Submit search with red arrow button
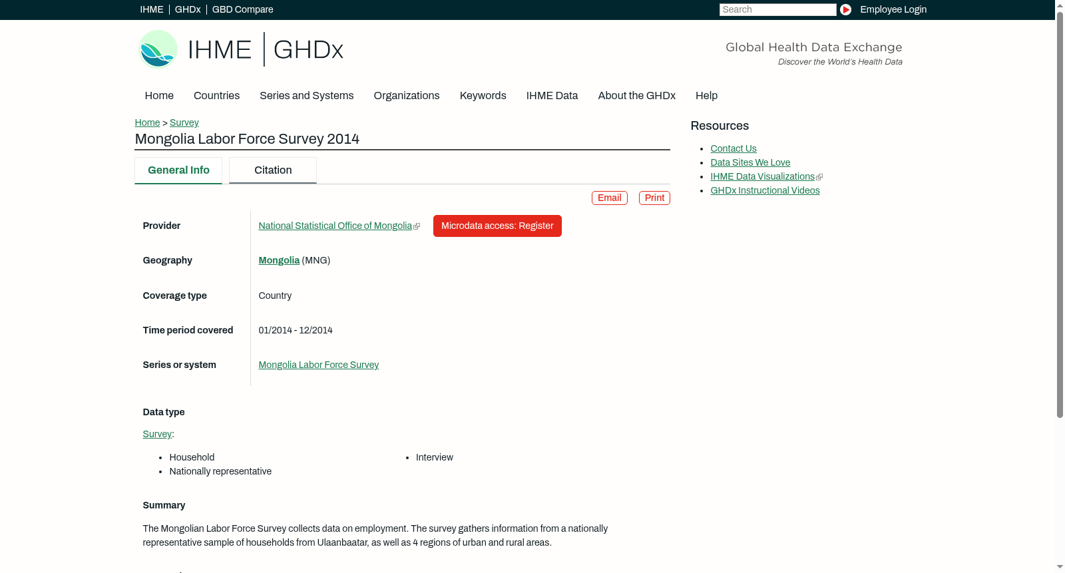This screenshot has height=573, width=1065. click(845, 9)
